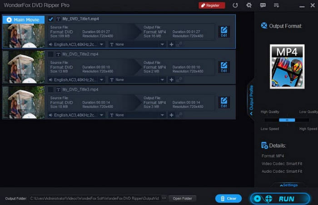Click the refresh/update circular arrow icon
Image resolution: width=318 pixels, height=205 pixels.
pos(235,5)
